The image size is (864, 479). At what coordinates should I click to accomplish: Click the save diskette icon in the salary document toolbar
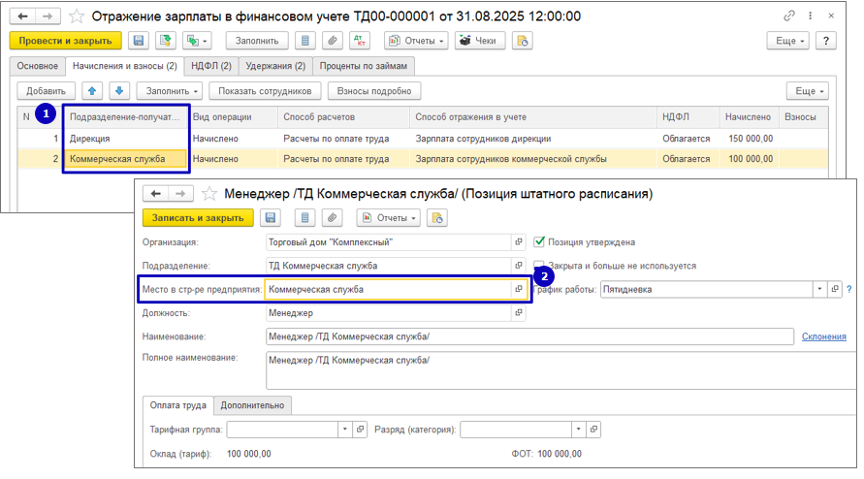click(x=139, y=41)
